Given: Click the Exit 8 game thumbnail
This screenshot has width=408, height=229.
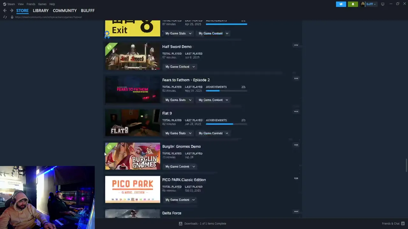Looking at the screenshot, I should (x=133, y=28).
